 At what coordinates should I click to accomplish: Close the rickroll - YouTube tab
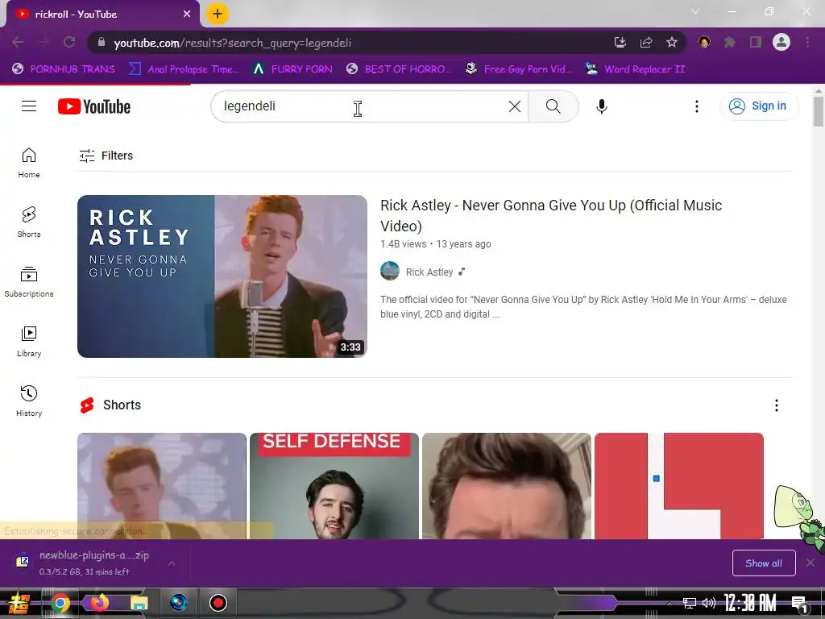[x=187, y=15]
